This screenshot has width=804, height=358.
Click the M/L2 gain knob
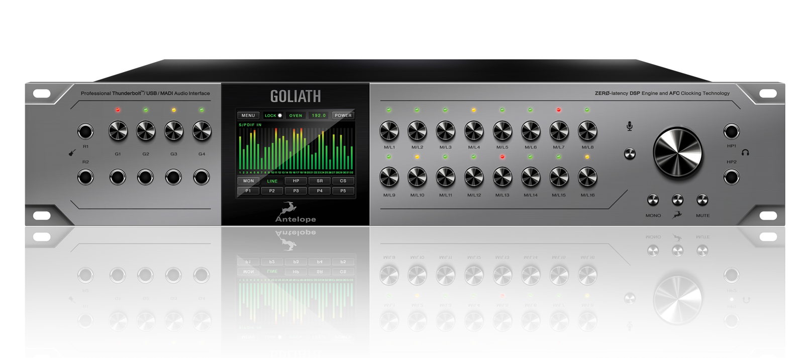click(417, 131)
